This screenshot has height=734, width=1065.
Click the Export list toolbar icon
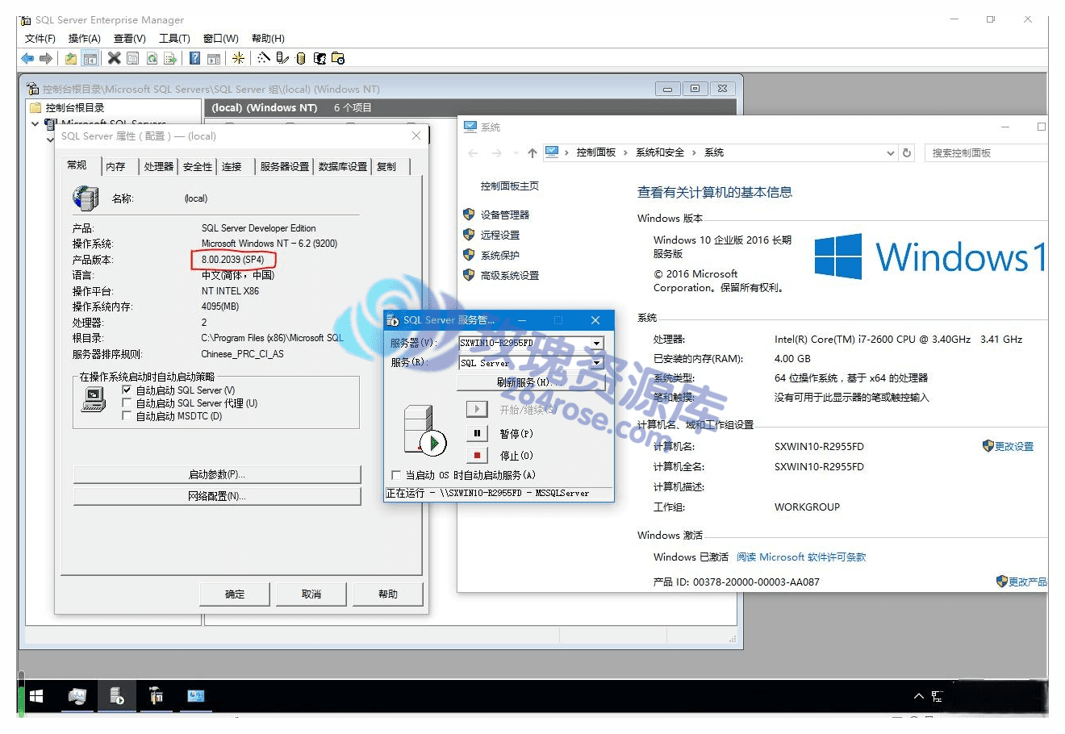tap(170, 58)
